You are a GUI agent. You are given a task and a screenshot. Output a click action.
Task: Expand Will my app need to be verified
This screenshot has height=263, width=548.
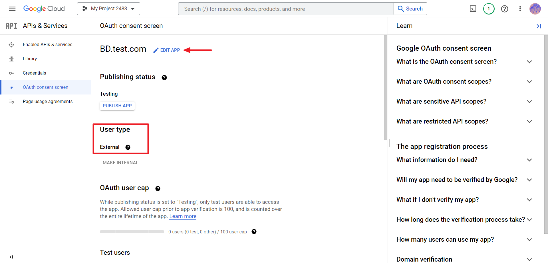pos(464,180)
